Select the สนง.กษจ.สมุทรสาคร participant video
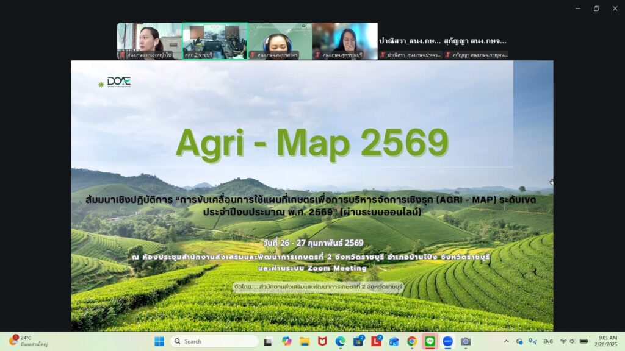This screenshot has height=351, width=625. (x=280, y=41)
